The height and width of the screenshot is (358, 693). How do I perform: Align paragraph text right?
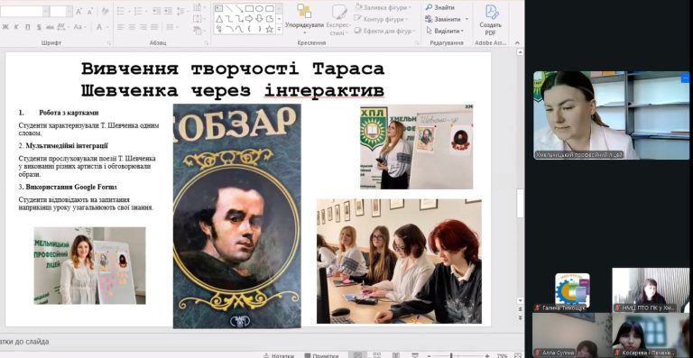[x=143, y=27]
